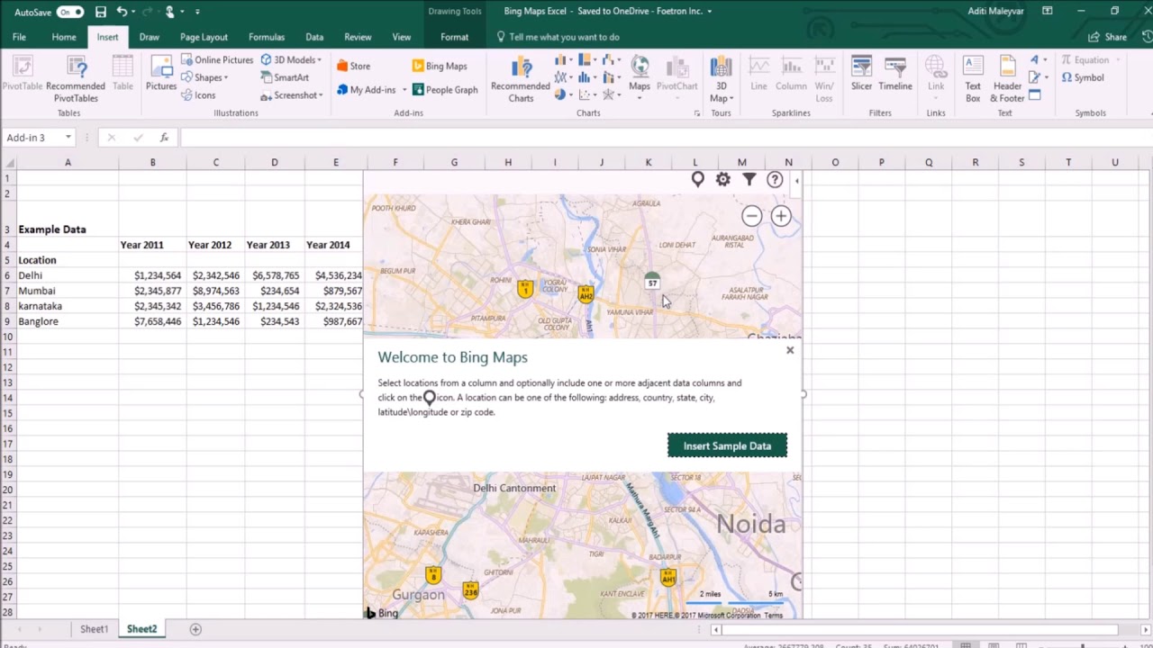
Task: Click Insert Sample Data button
Action: [x=727, y=445]
